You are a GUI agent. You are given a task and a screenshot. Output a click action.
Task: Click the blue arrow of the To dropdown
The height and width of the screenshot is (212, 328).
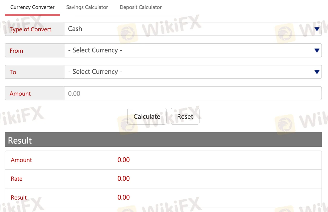pyautogui.click(x=317, y=72)
